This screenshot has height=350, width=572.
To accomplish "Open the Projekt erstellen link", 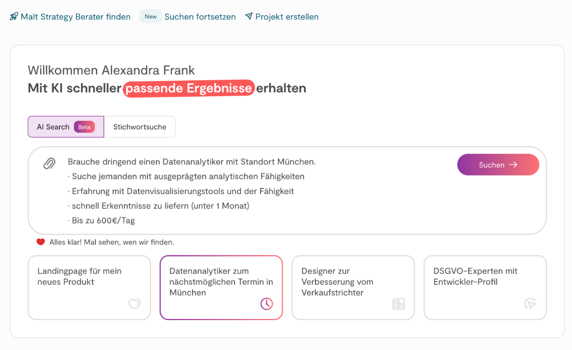I will (x=287, y=17).
